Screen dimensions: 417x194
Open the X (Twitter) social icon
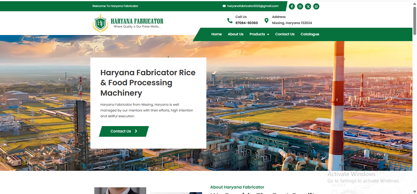pos(308,6)
